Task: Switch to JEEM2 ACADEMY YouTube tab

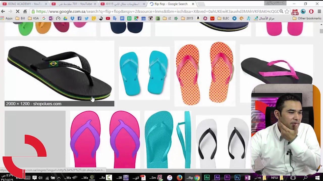Action: (x=24, y=4)
